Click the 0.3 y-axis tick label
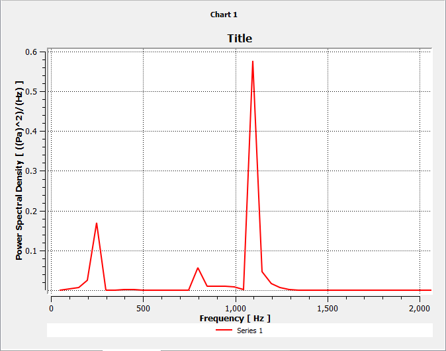 (31, 171)
